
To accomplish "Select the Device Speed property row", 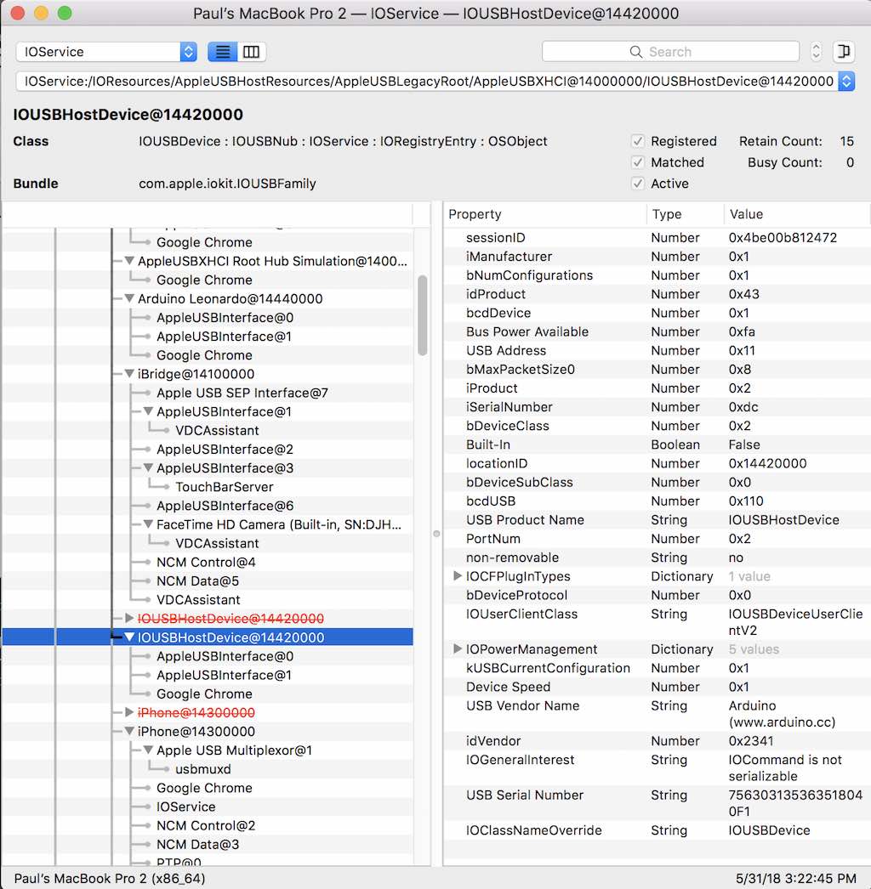I will 657,687.
